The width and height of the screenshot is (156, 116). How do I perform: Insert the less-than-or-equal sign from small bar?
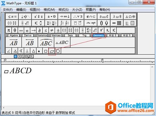[x=46, y=30]
